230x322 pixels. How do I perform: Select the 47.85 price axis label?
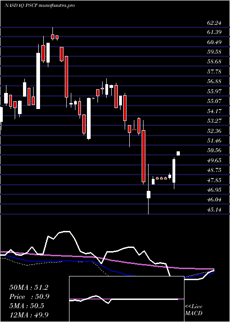tap(214, 180)
